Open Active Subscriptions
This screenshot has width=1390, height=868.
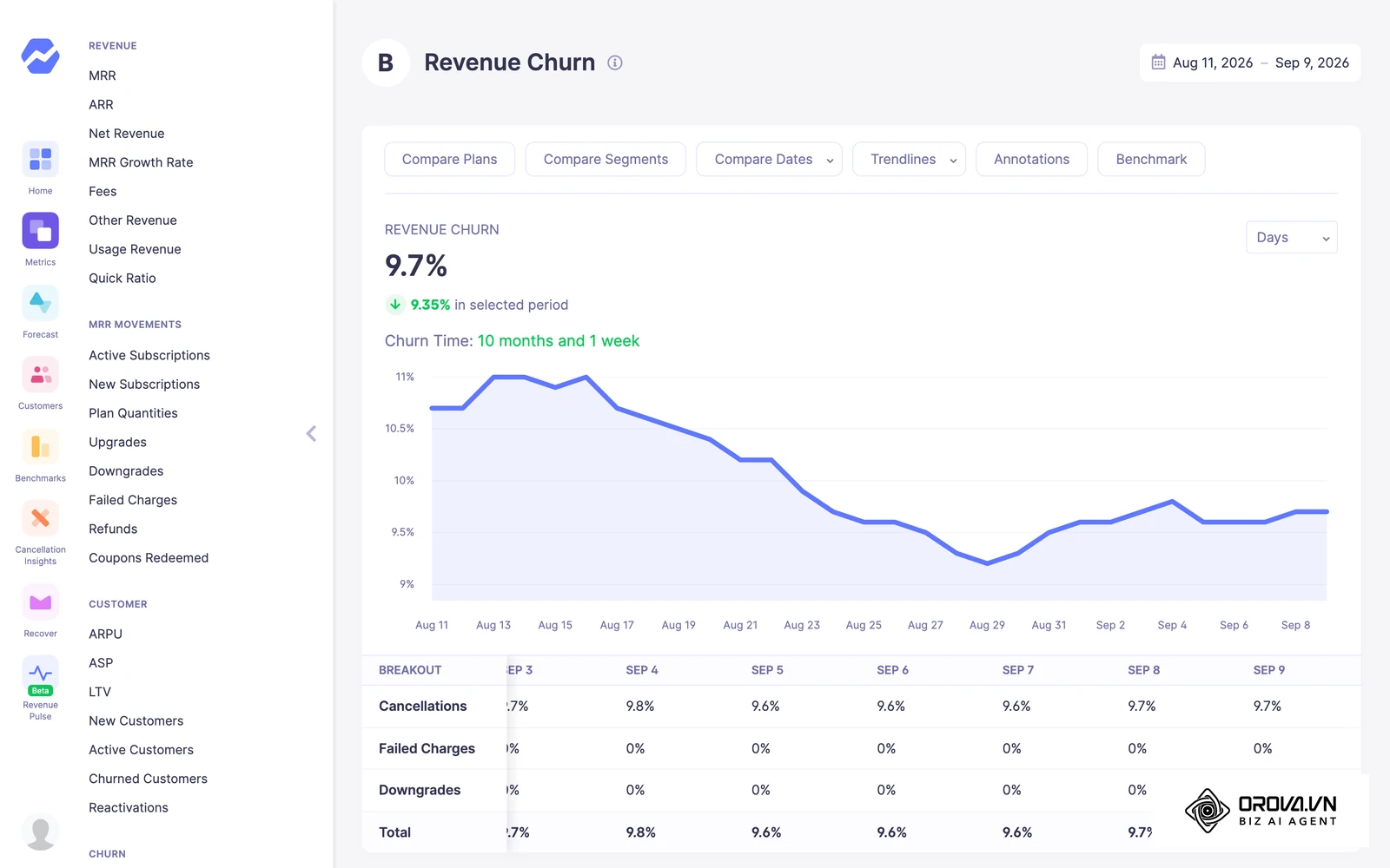click(x=149, y=355)
